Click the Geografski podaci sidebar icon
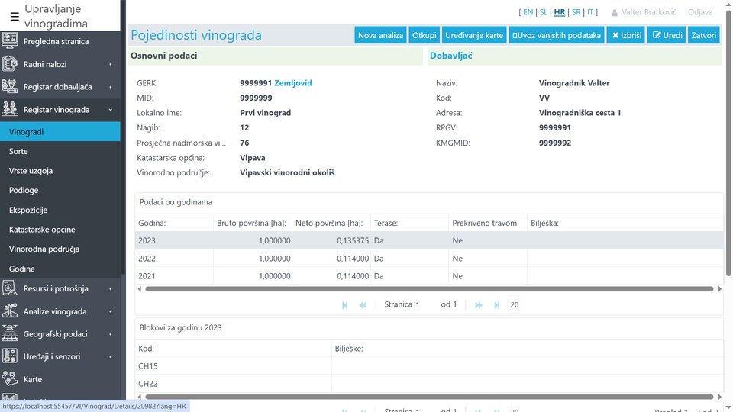Viewport: 733px width, 412px height. [x=11, y=333]
